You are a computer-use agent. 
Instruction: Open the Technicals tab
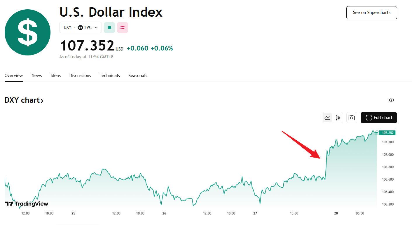pos(110,76)
